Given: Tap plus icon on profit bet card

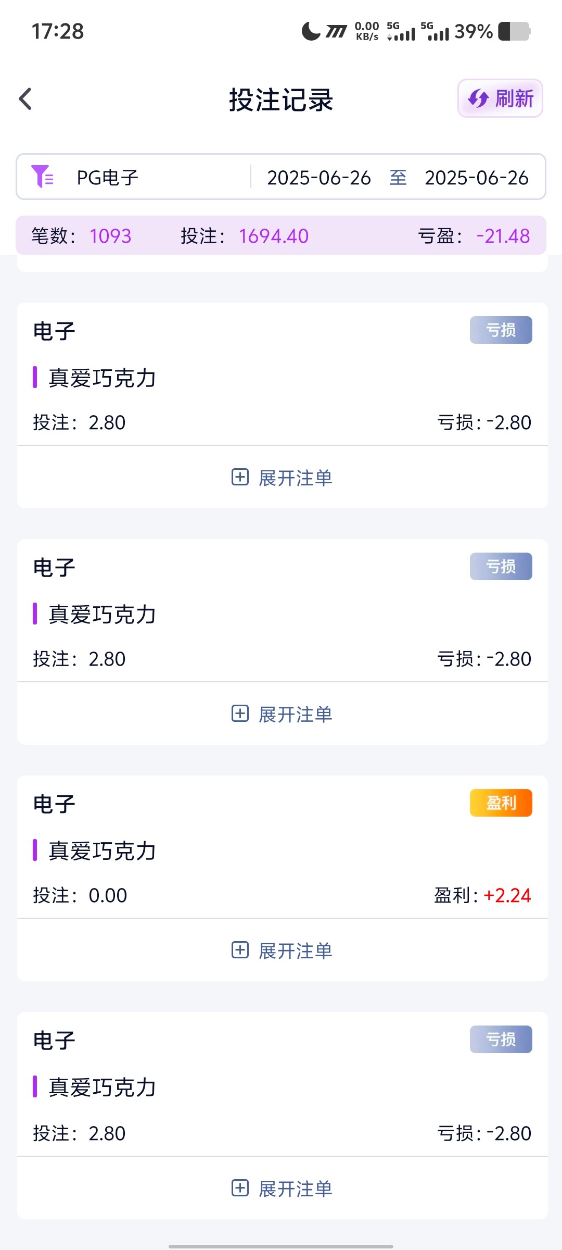Looking at the screenshot, I should (x=240, y=950).
